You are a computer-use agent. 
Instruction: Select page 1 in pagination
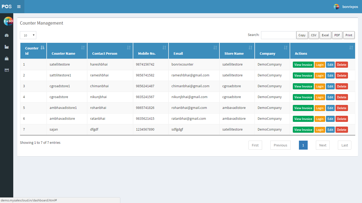click(303, 145)
